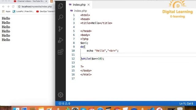Click the Ln 11, Col 5 indicator

tap(186, 104)
